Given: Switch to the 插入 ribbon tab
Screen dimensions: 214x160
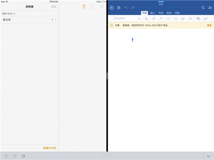Looking at the screenshot, I should [153, 13].
